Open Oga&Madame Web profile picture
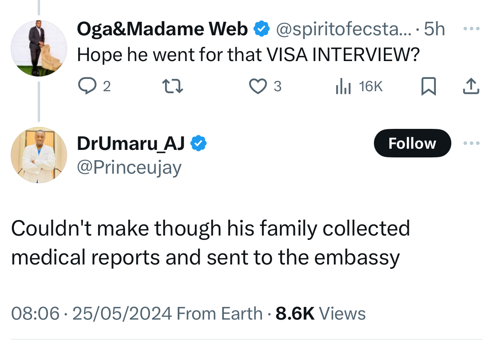 point(39,48)
